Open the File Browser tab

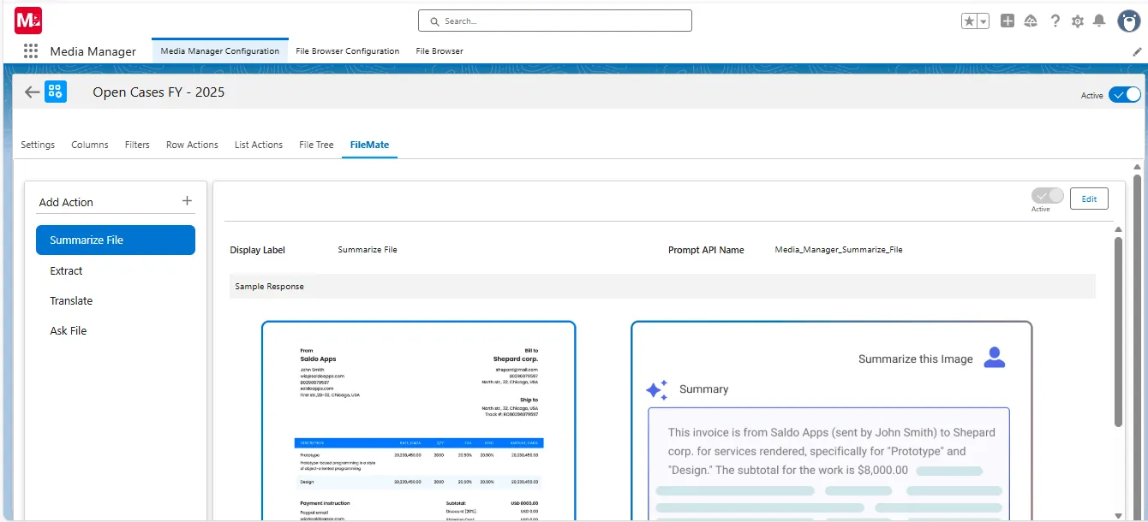[439, 50]
